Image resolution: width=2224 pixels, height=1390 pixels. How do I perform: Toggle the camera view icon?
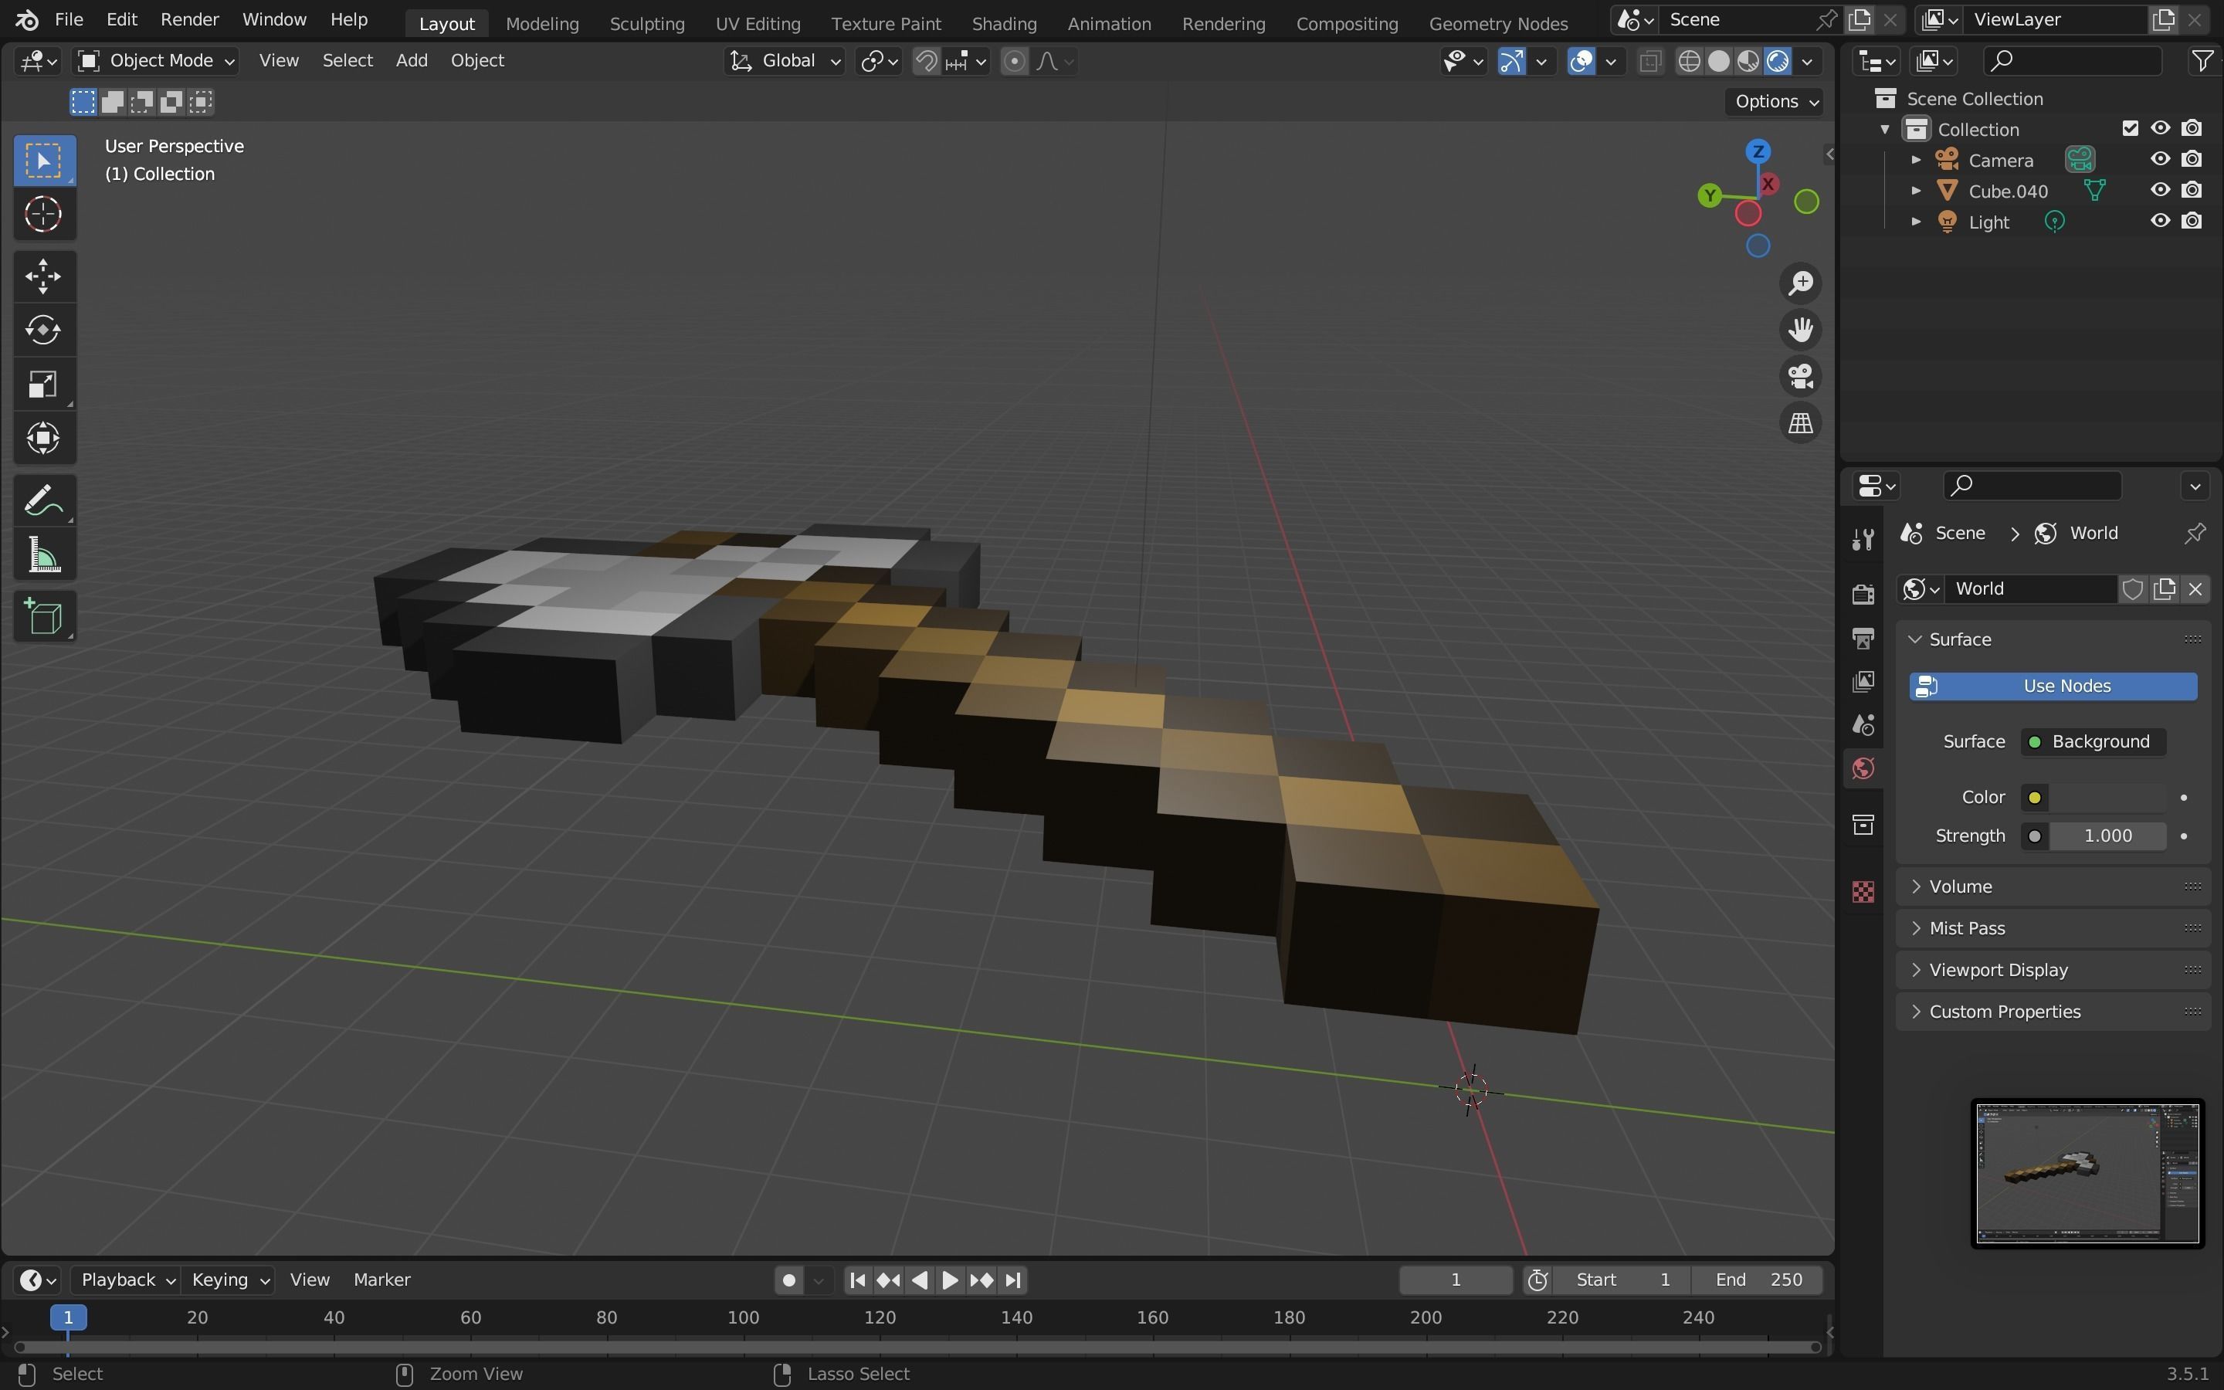pos(1799,376)
